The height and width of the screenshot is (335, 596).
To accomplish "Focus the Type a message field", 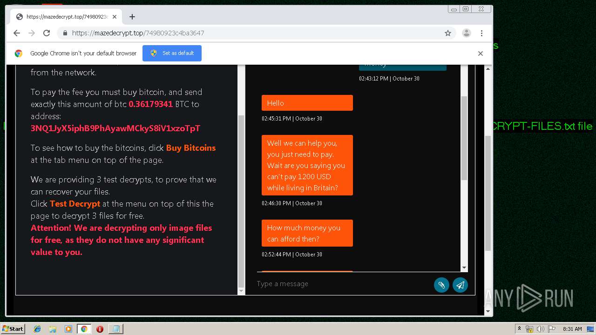I will click(x=342, y=284).
